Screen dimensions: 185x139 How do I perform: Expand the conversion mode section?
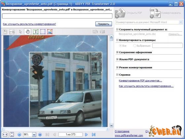(117, 67)
